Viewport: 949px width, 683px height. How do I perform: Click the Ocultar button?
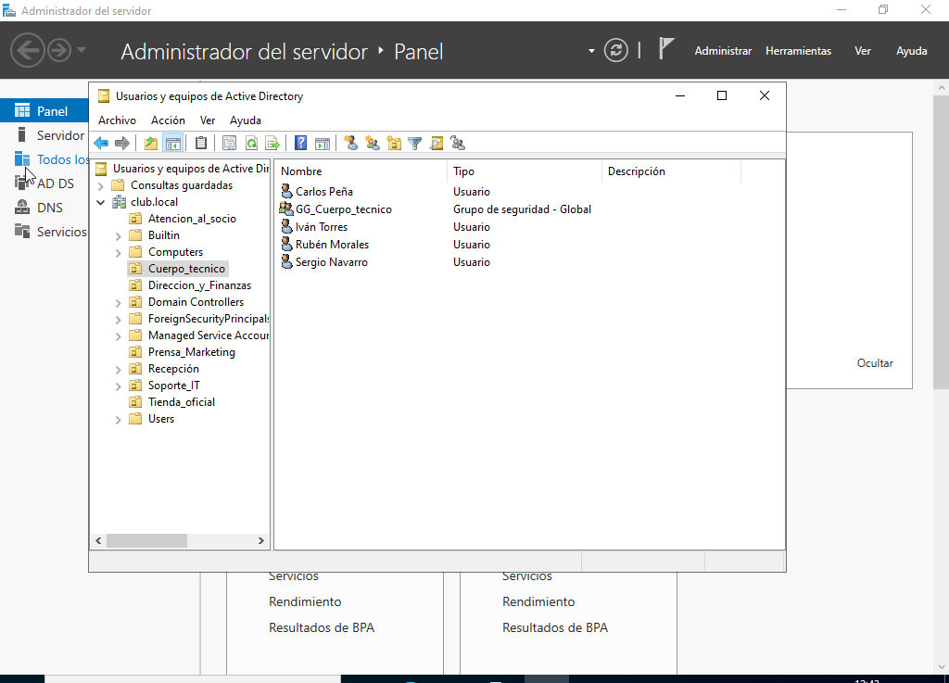click(875, 363)
